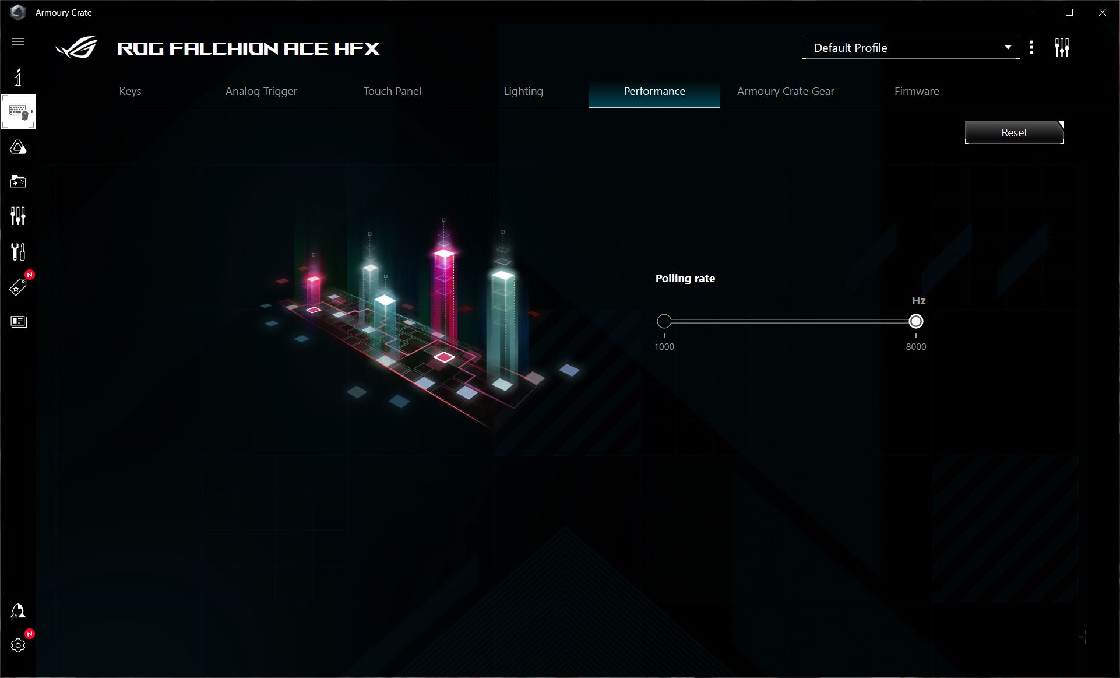This screenshot has width=1120, height=678.
Task: Click the polling rate slider track middle
Action: [x=790, y=321]
